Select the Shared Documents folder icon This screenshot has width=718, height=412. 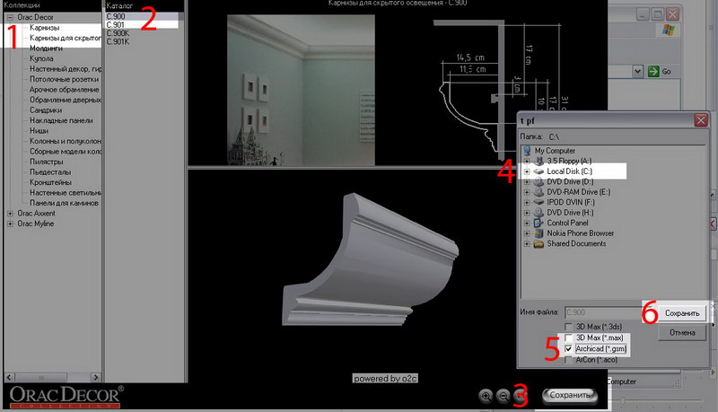tap(538, 243)
